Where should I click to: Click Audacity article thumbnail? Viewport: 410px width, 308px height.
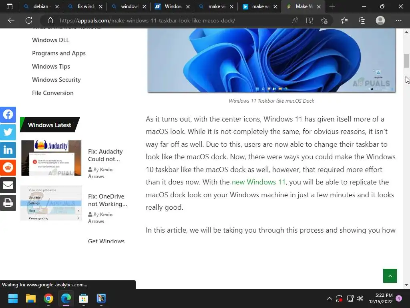[51, 158]
